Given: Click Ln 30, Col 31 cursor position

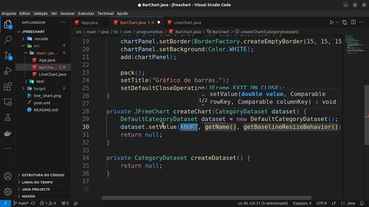Looking at the screenshot, I should click(x=263, y=203).
